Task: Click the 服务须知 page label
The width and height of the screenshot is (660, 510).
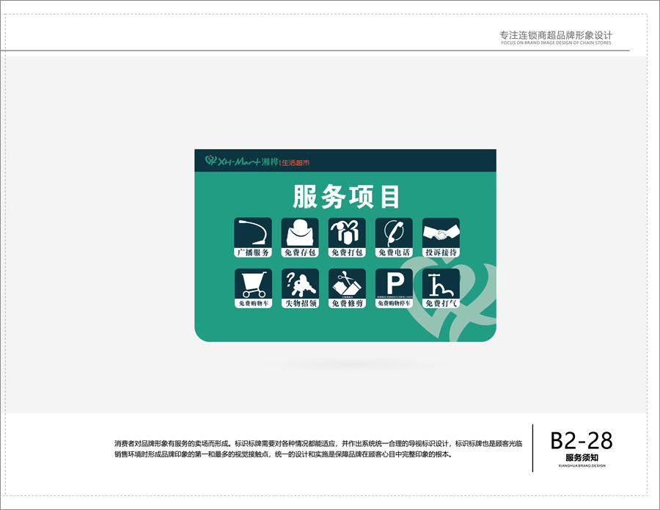Action: tap(582, 458)
